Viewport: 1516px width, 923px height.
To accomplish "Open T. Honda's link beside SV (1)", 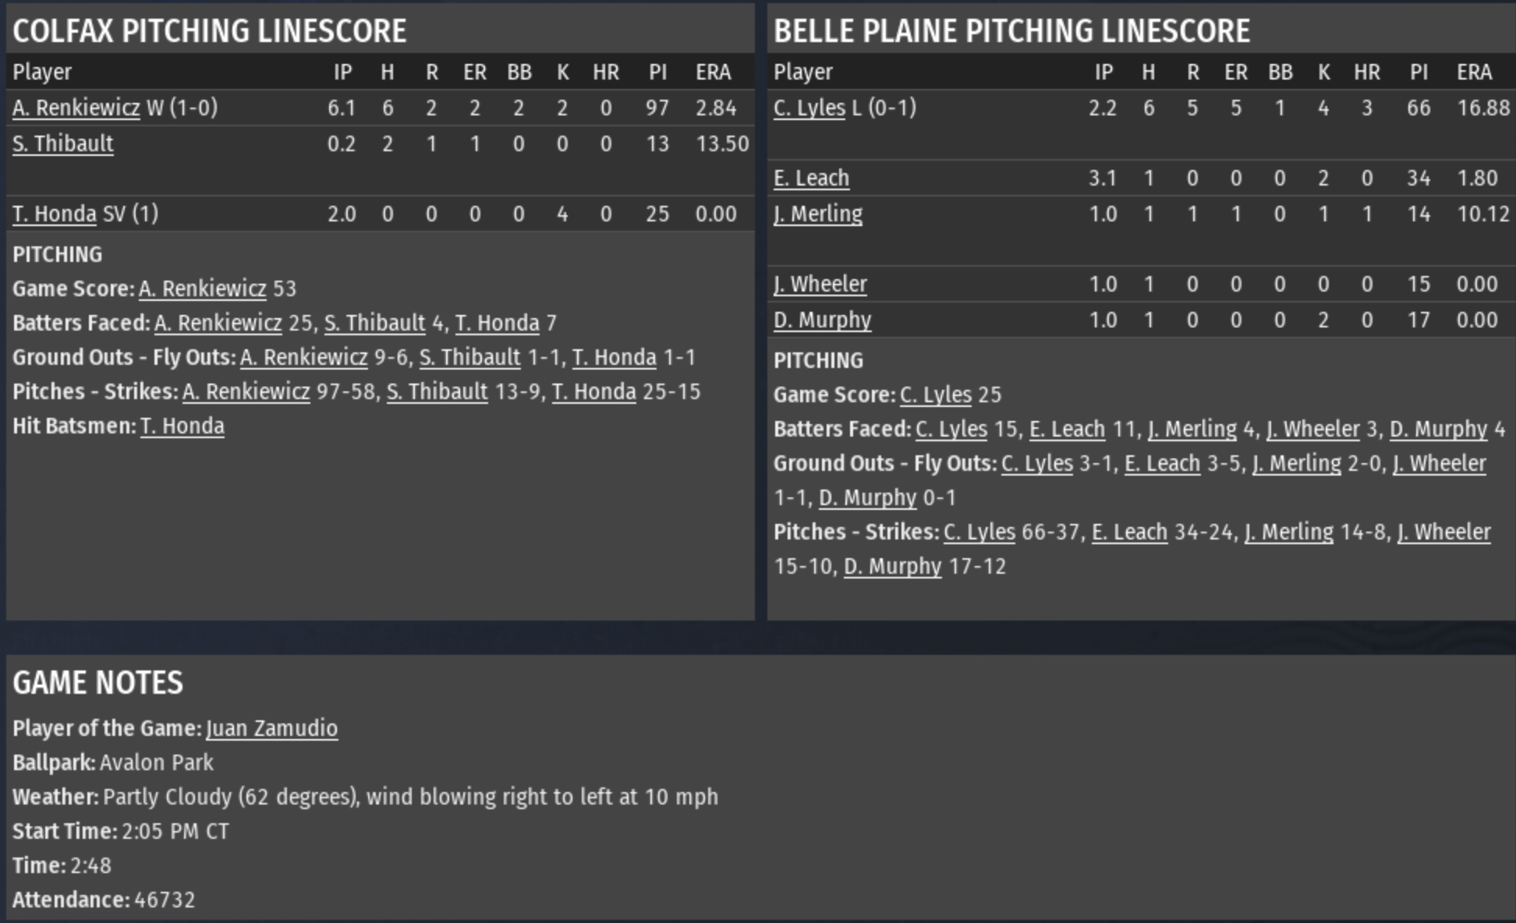I will [55, 214].
